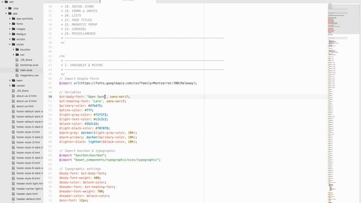Jump to section using the code minimap
This screenshot has height=203, width=361.
pyautogui.click(x=344, y=103)
